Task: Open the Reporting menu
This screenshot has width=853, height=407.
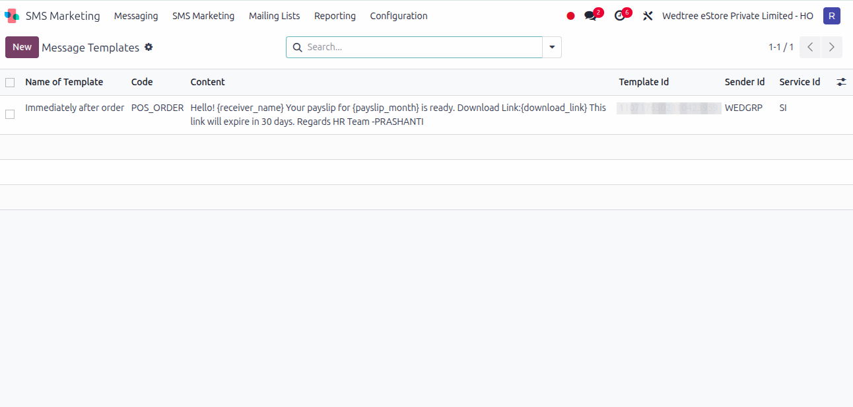Action: click(335, 16)
